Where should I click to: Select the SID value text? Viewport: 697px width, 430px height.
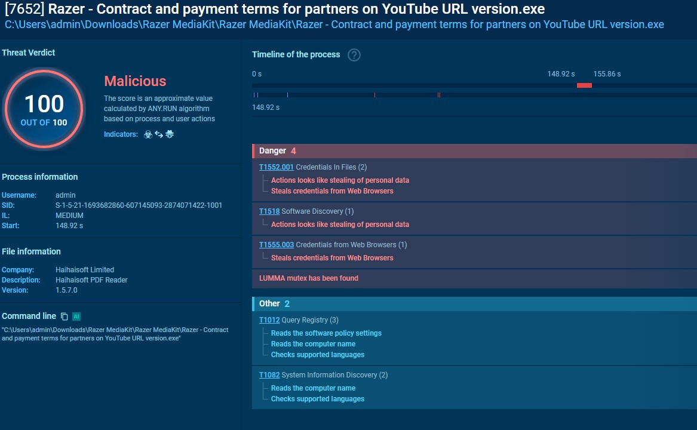139,205
